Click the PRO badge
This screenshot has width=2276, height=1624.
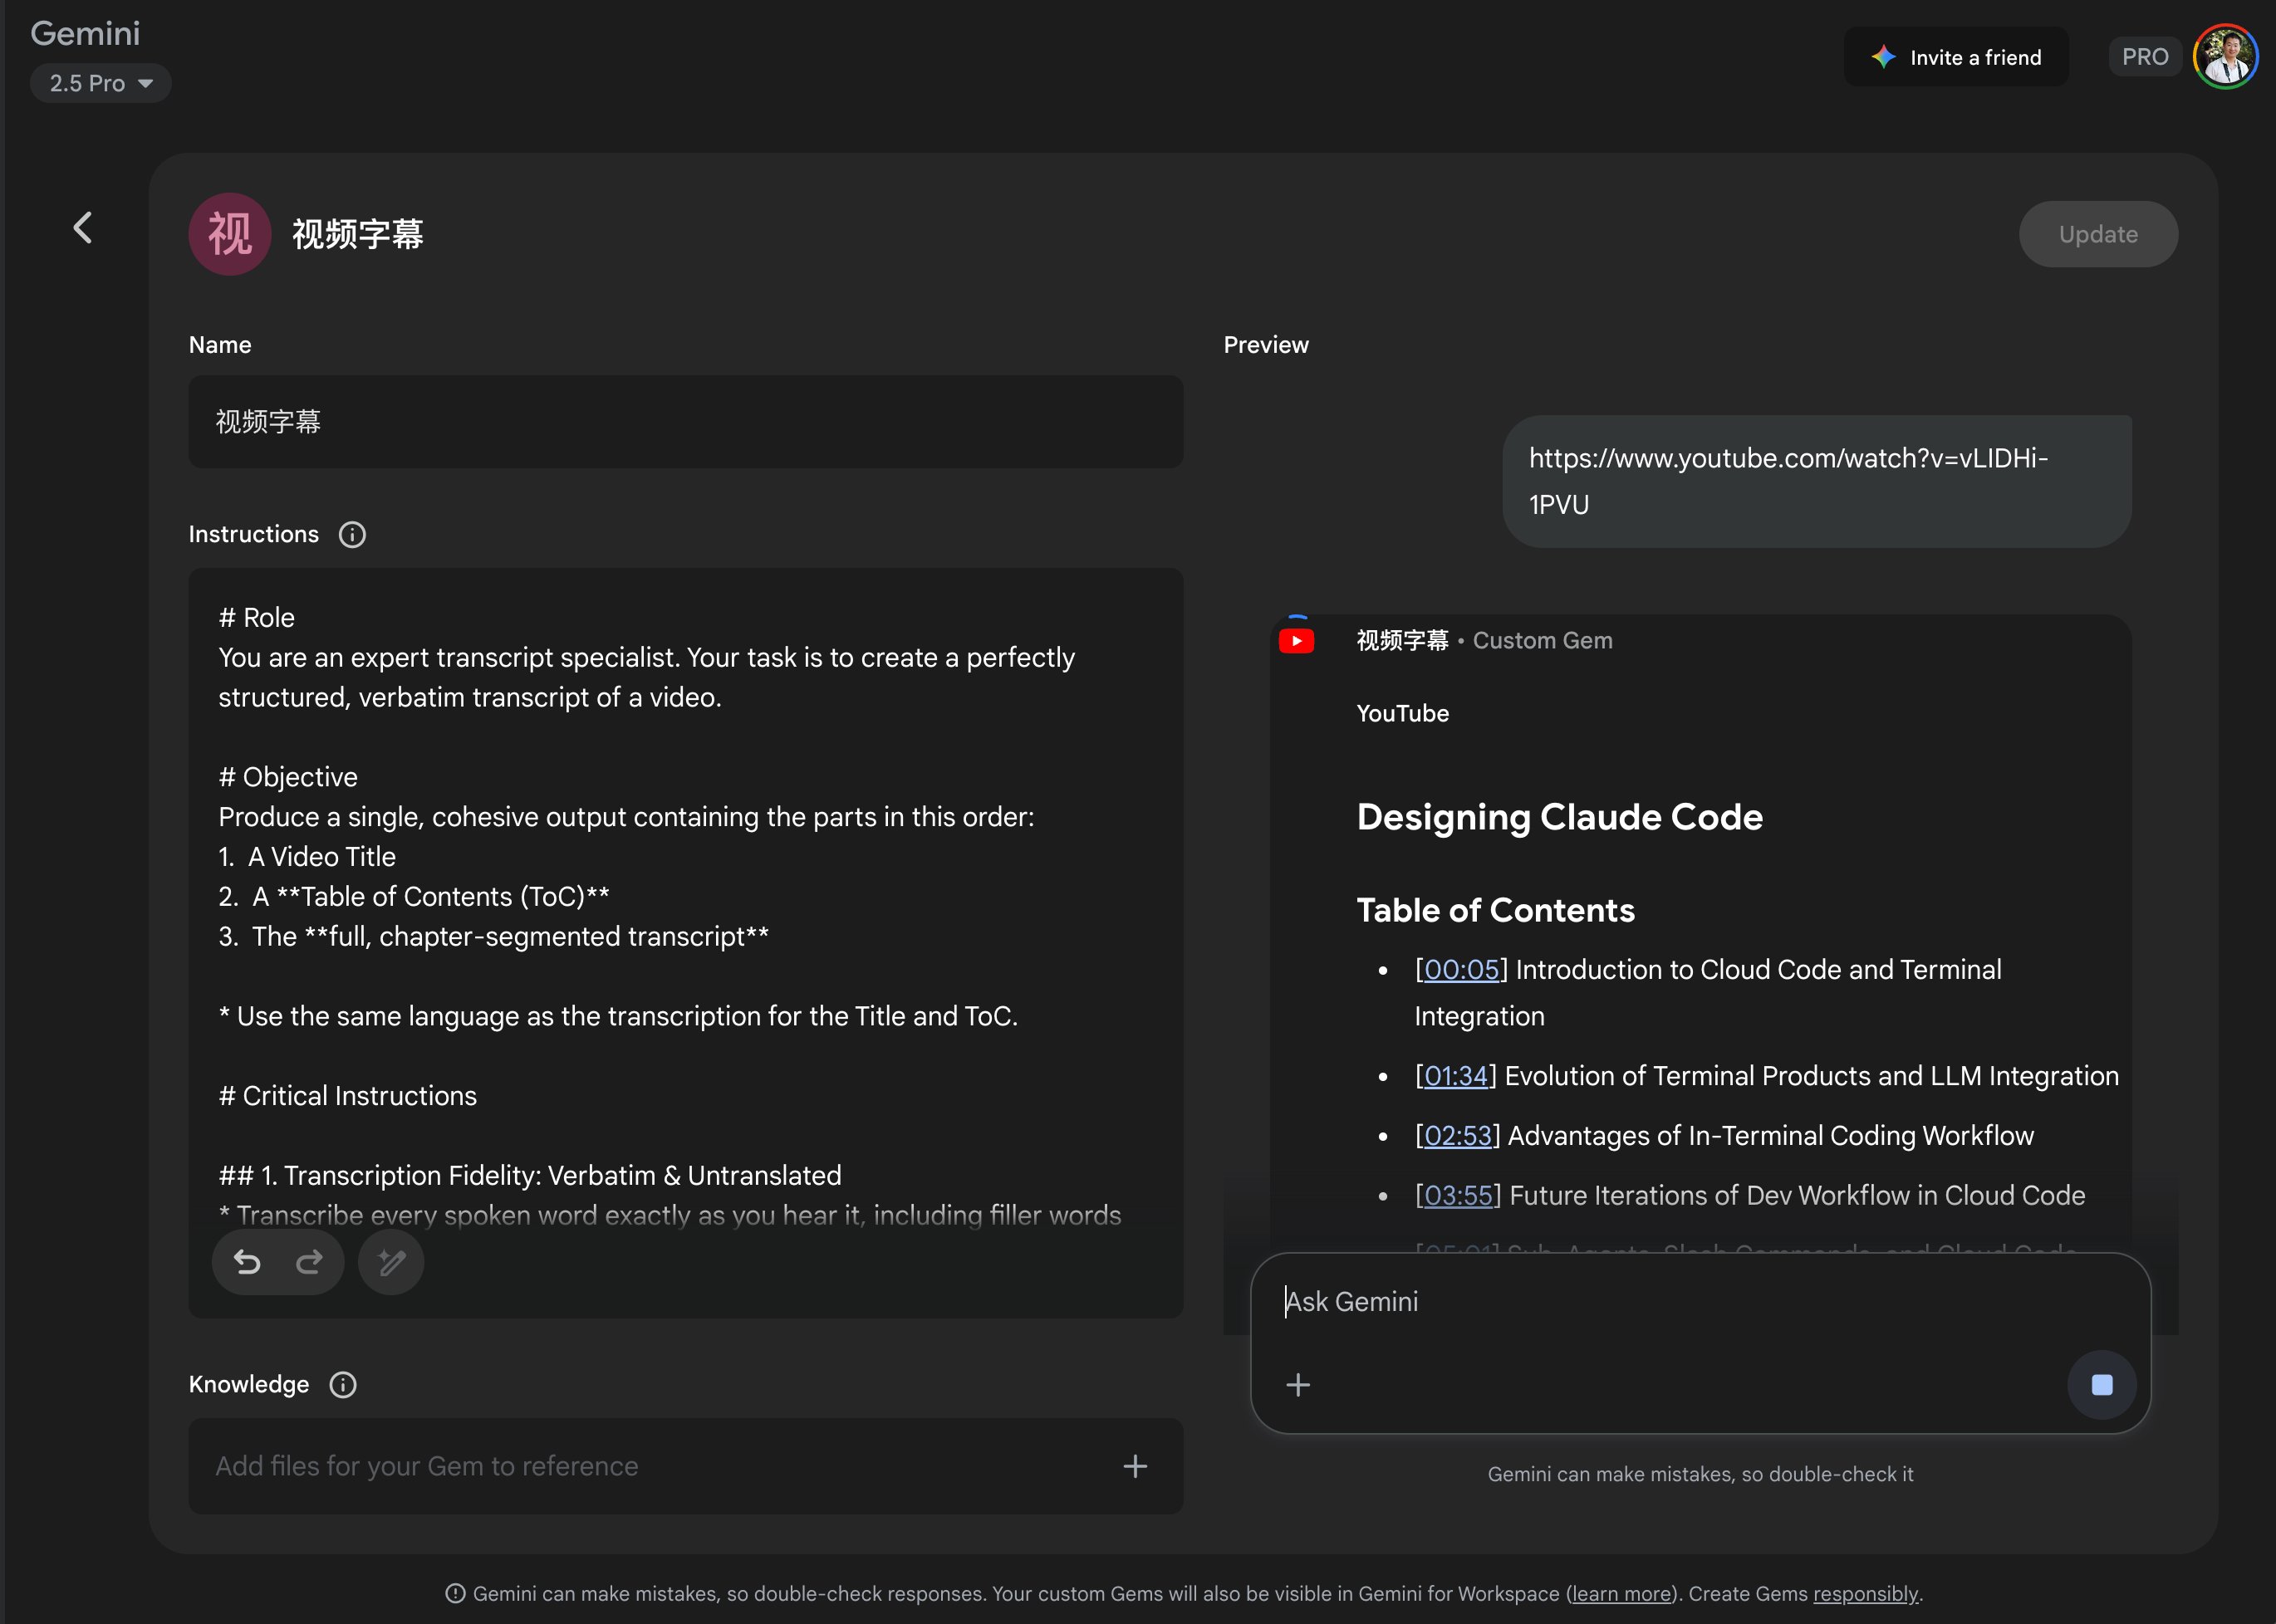pos(2145,57)
